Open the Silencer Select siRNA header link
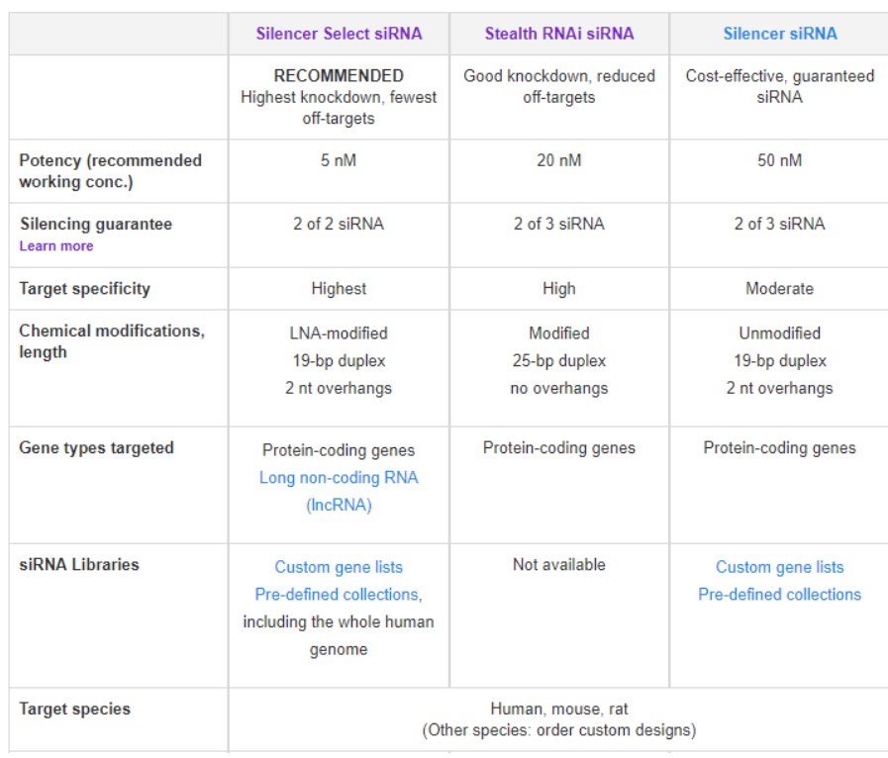The image size is (888, 758). tap(339, 34)
